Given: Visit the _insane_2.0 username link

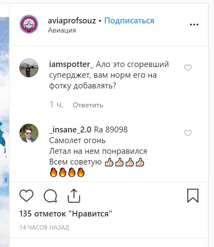Looking at the screenshot, I should click(x=70, y=130).
